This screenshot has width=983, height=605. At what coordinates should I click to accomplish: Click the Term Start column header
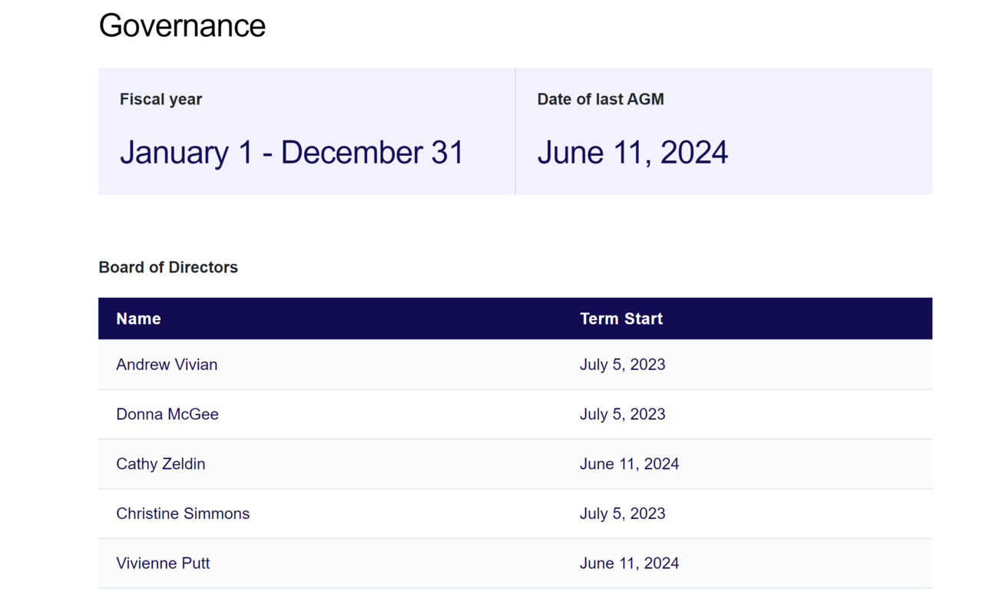(621, 319)
